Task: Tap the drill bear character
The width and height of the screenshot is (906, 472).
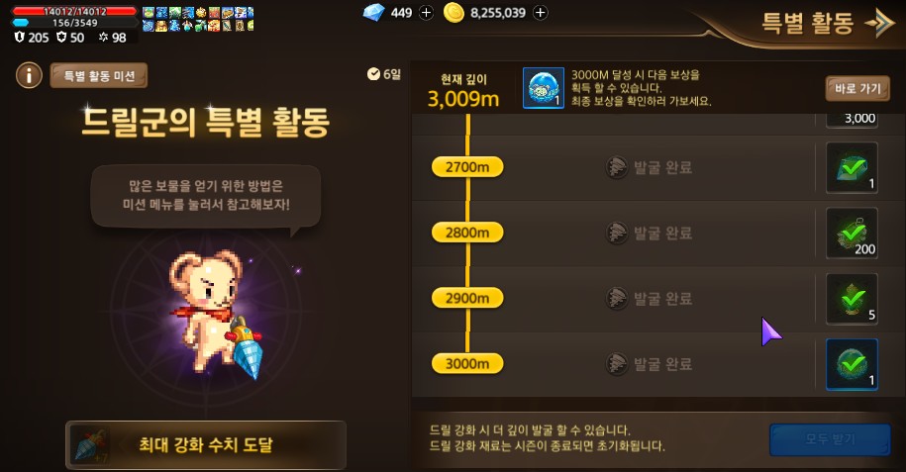Action: tap(213, 313)
